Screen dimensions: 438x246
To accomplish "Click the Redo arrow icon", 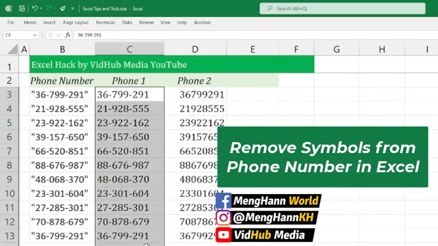I will pos(49,8).
